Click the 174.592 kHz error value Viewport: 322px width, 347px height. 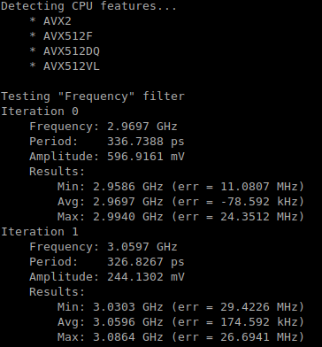tap(258, 322)
